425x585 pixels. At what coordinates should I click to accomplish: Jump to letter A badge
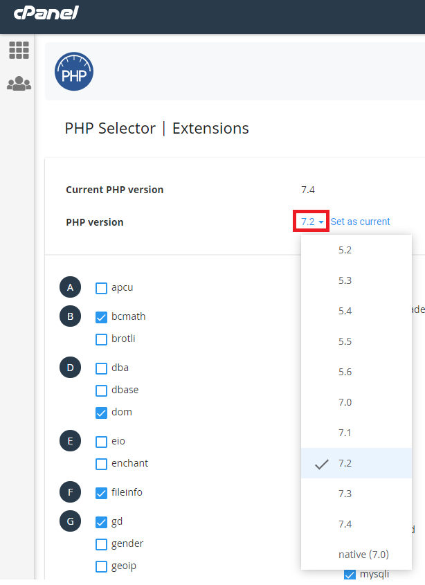[70, 287]
